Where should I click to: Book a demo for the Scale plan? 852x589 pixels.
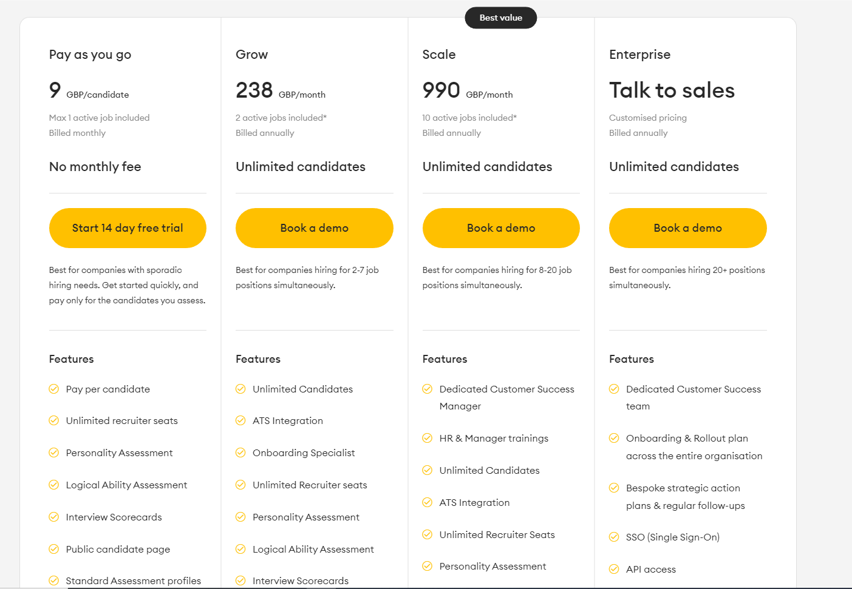click(500, 228)
